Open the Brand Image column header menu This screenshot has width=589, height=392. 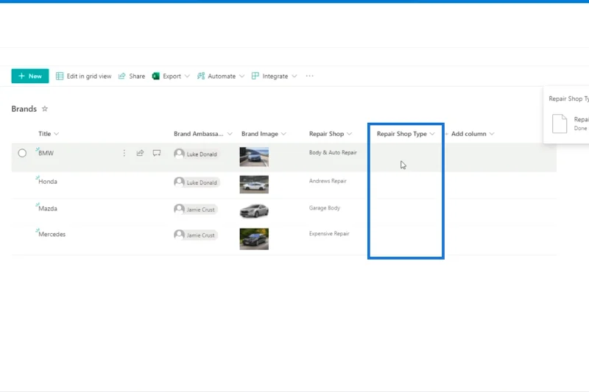tap(264, 134)
